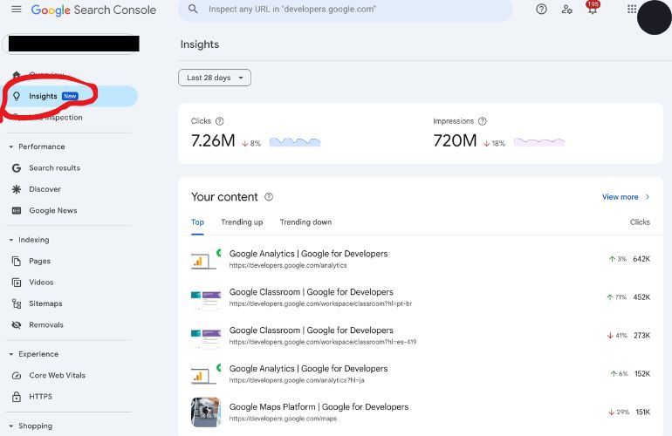Click the HTTPS lock icon

point(17,397)
